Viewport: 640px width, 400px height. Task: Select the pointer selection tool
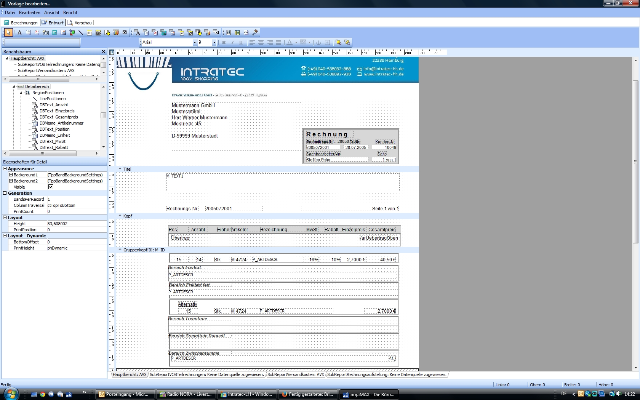8,32
